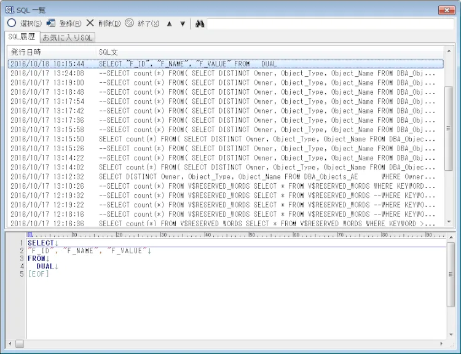Switch to the SQL履歴 tab
The width and height of the screenshot is (461, 354).
tap(22, 37)
